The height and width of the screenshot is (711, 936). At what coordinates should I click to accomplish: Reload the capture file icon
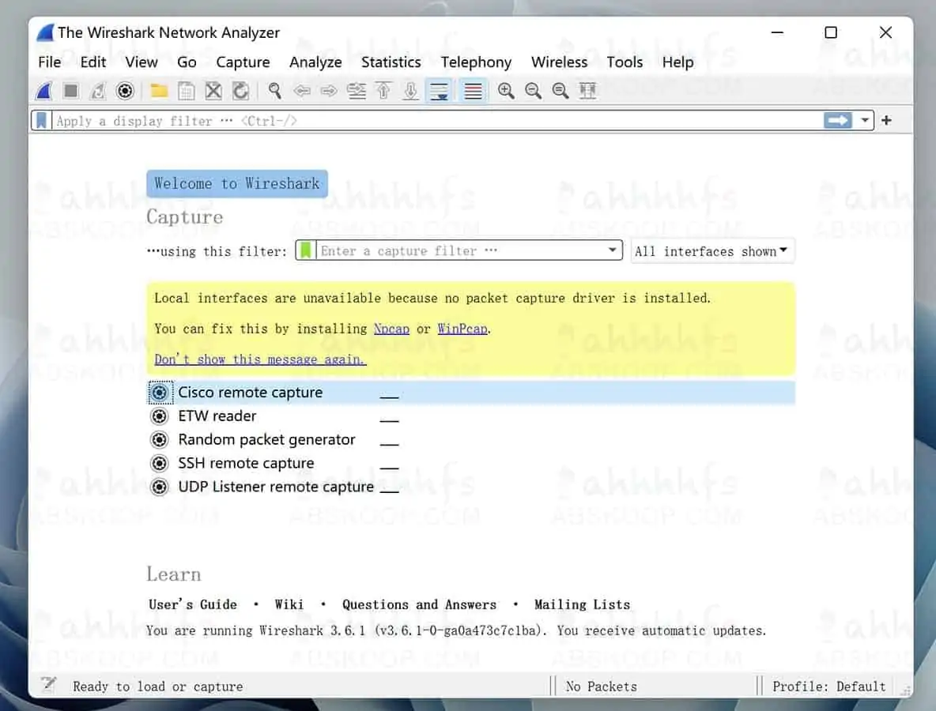click(240, 90)
